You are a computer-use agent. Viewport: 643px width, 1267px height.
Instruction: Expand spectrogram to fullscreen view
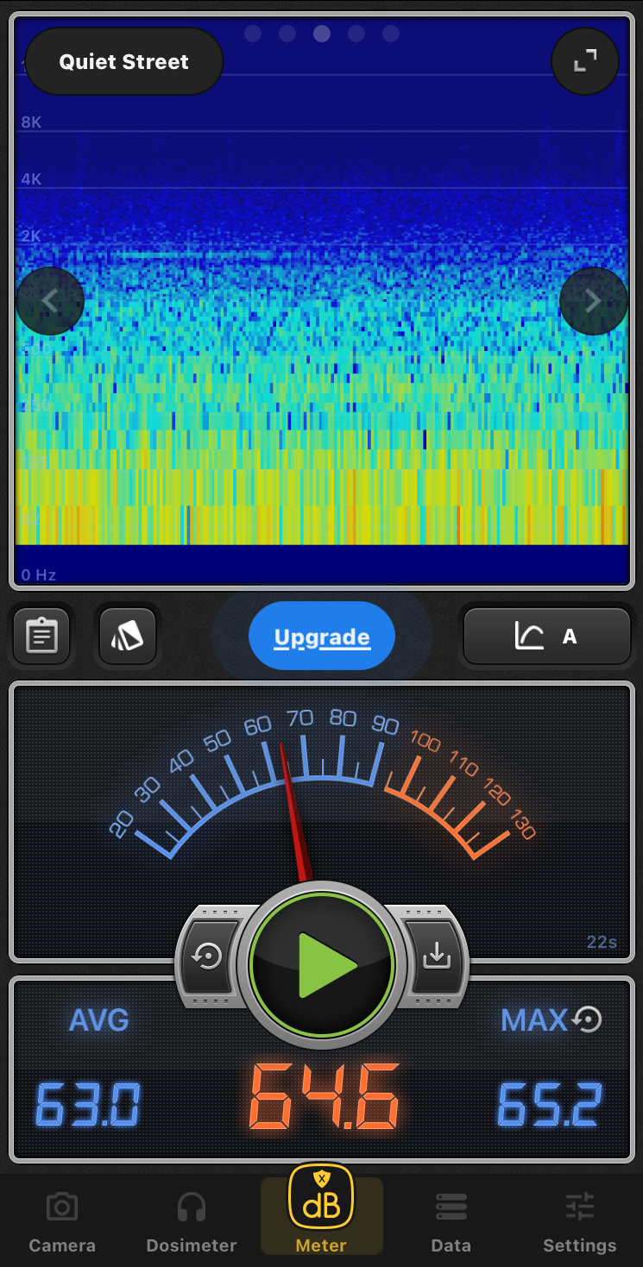point(585,61)
